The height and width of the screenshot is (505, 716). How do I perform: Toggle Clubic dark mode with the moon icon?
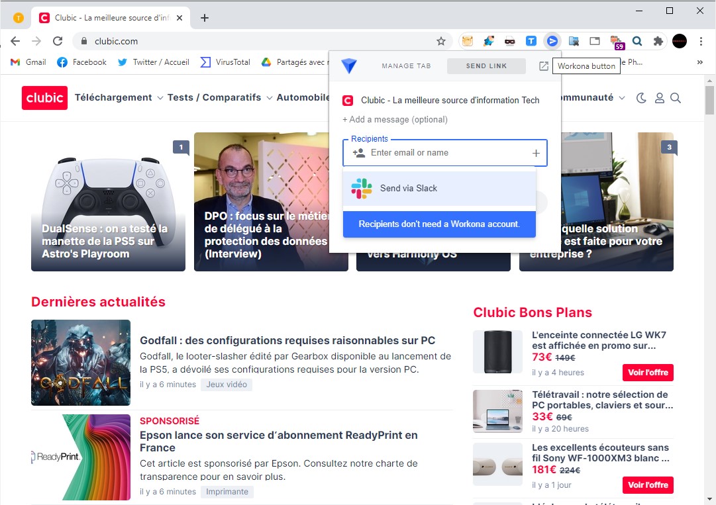click(x=641, y=97)
